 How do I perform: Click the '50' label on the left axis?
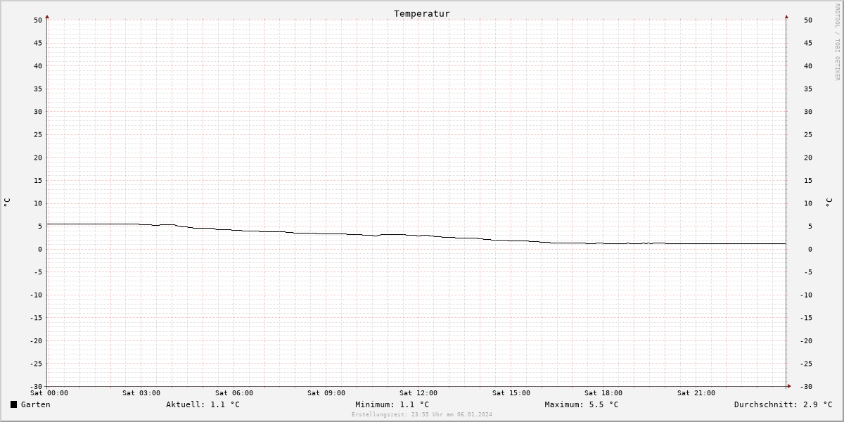pyautogui.click(x=38, y=20)
